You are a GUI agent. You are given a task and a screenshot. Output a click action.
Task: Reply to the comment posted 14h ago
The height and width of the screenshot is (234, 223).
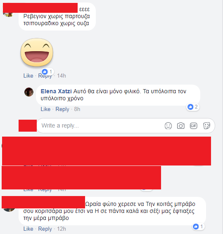pos(45,76)
